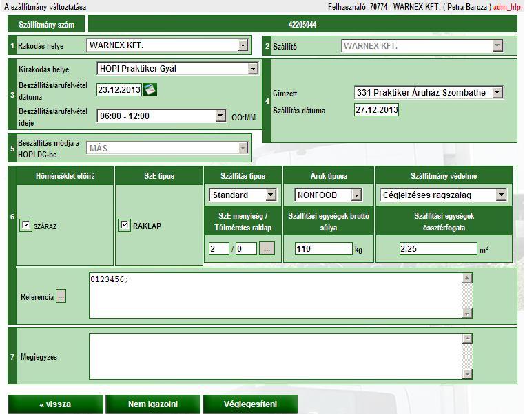Image resolution: width=525 pixels, height=414 pixels.
Task: Click the « vissza back button
Action: coord(55,404)
